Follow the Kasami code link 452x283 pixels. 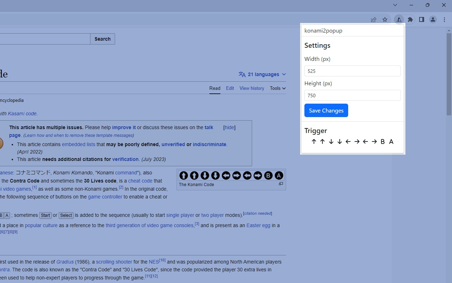click(22, 114)
